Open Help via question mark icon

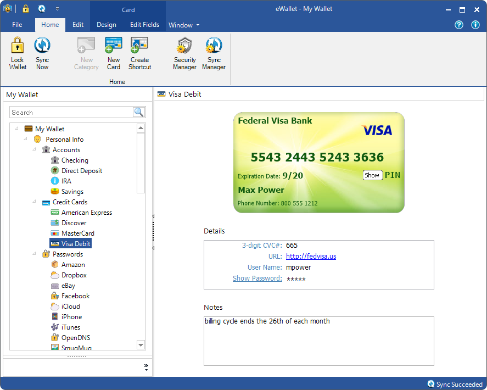pyautogui.click(x=459, y=25)
